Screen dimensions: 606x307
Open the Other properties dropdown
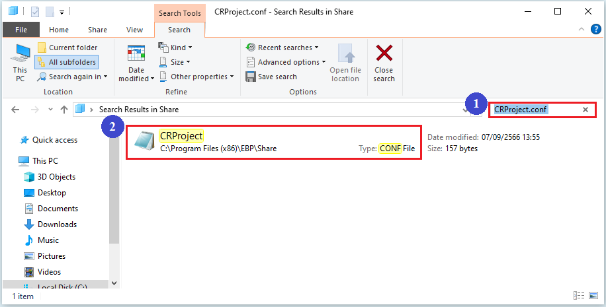(196, 77)
